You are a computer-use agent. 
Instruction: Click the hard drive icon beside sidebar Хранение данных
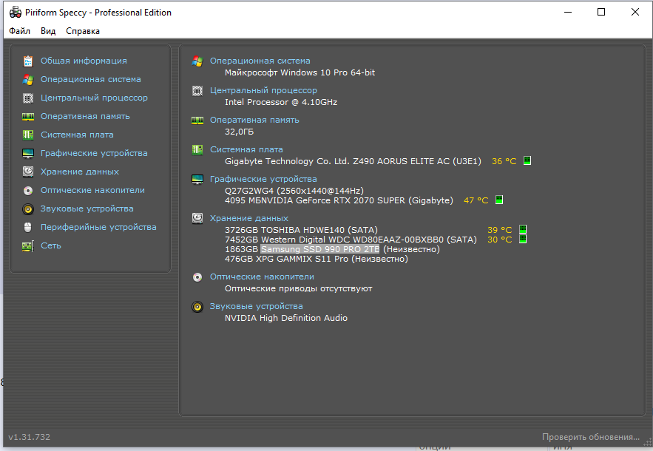pyautogui.click(x=28, y=172)
